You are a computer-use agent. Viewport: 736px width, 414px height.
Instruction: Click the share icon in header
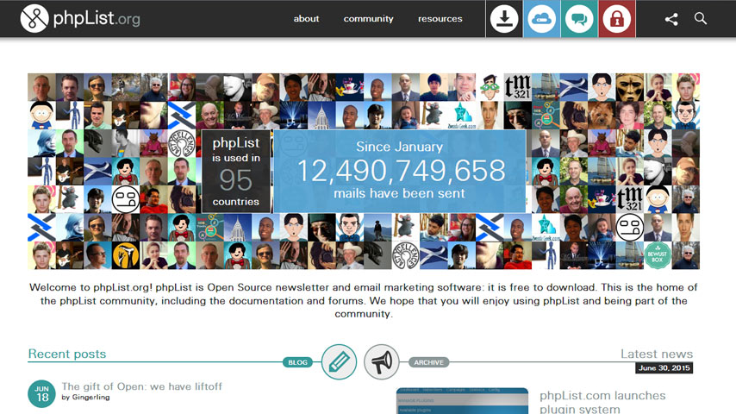click(x=671, y=19)
